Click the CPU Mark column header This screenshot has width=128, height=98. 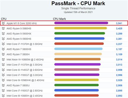[x=59, y=19]
